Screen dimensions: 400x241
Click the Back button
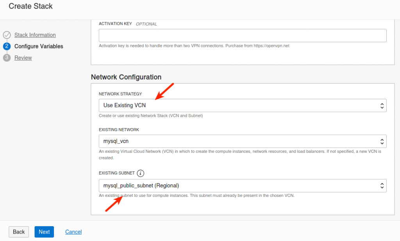19,232
